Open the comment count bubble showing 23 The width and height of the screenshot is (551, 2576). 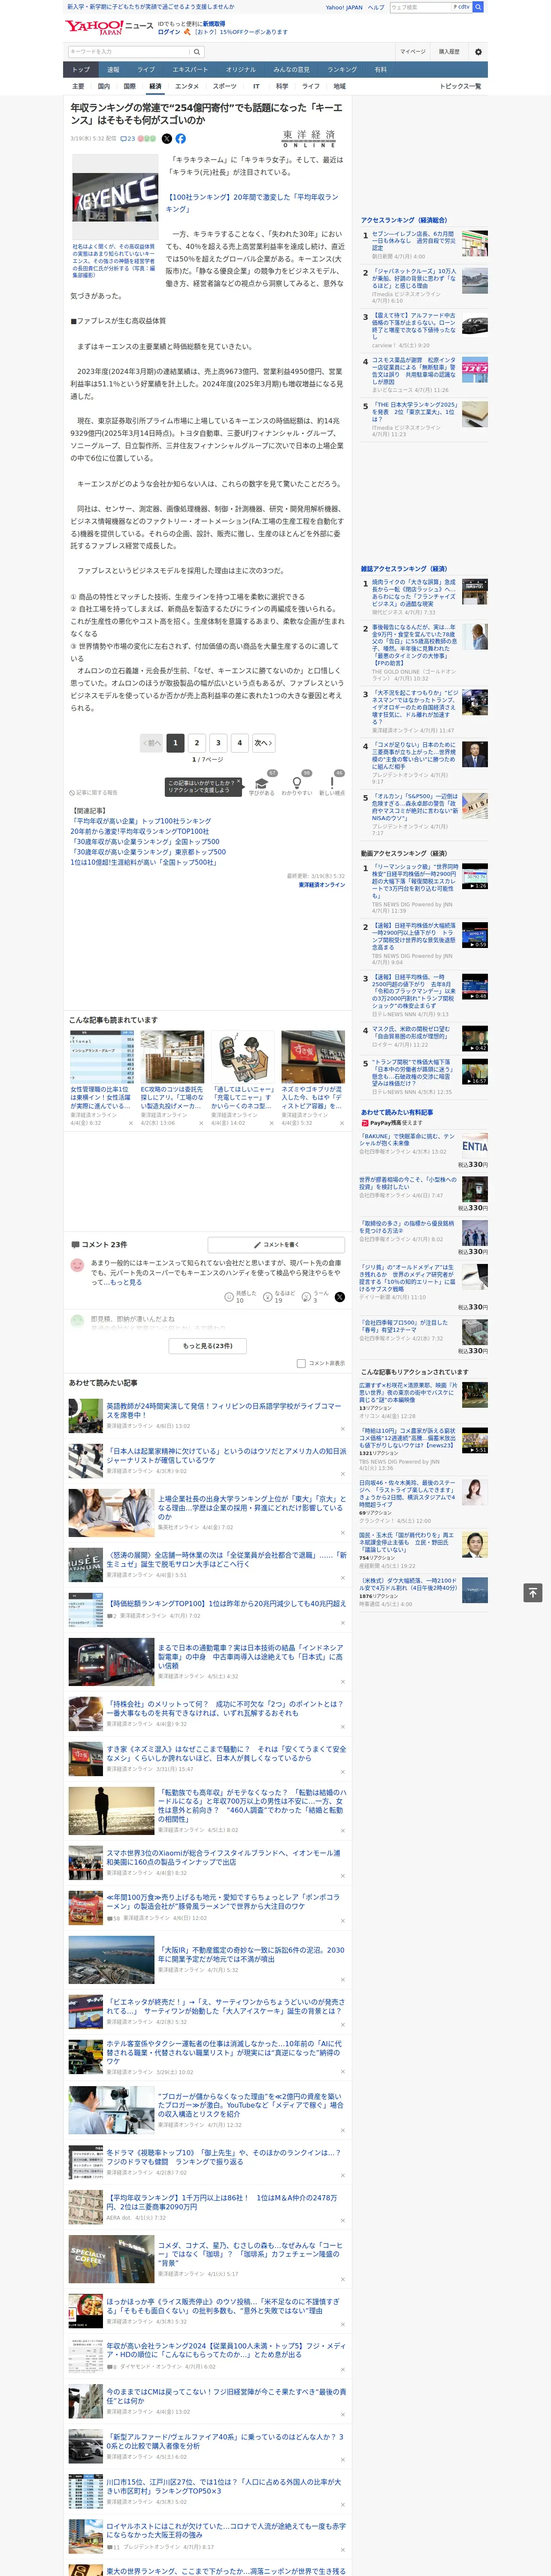127,139
